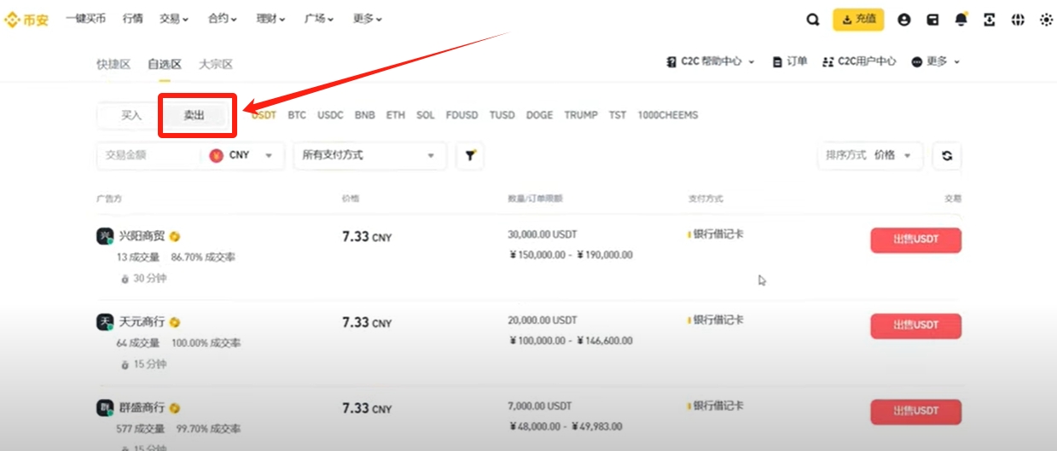Select the BTC coin tab
This screenshot has width=1057, height=451.
297,115
